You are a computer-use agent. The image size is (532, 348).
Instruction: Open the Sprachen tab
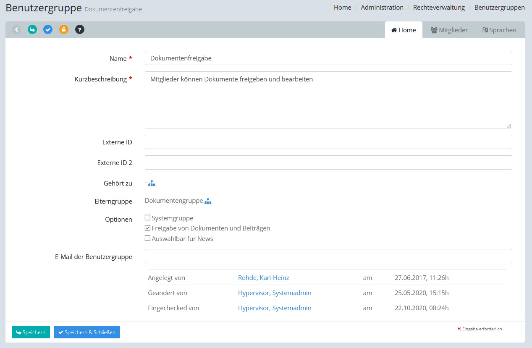coord(499,30)
